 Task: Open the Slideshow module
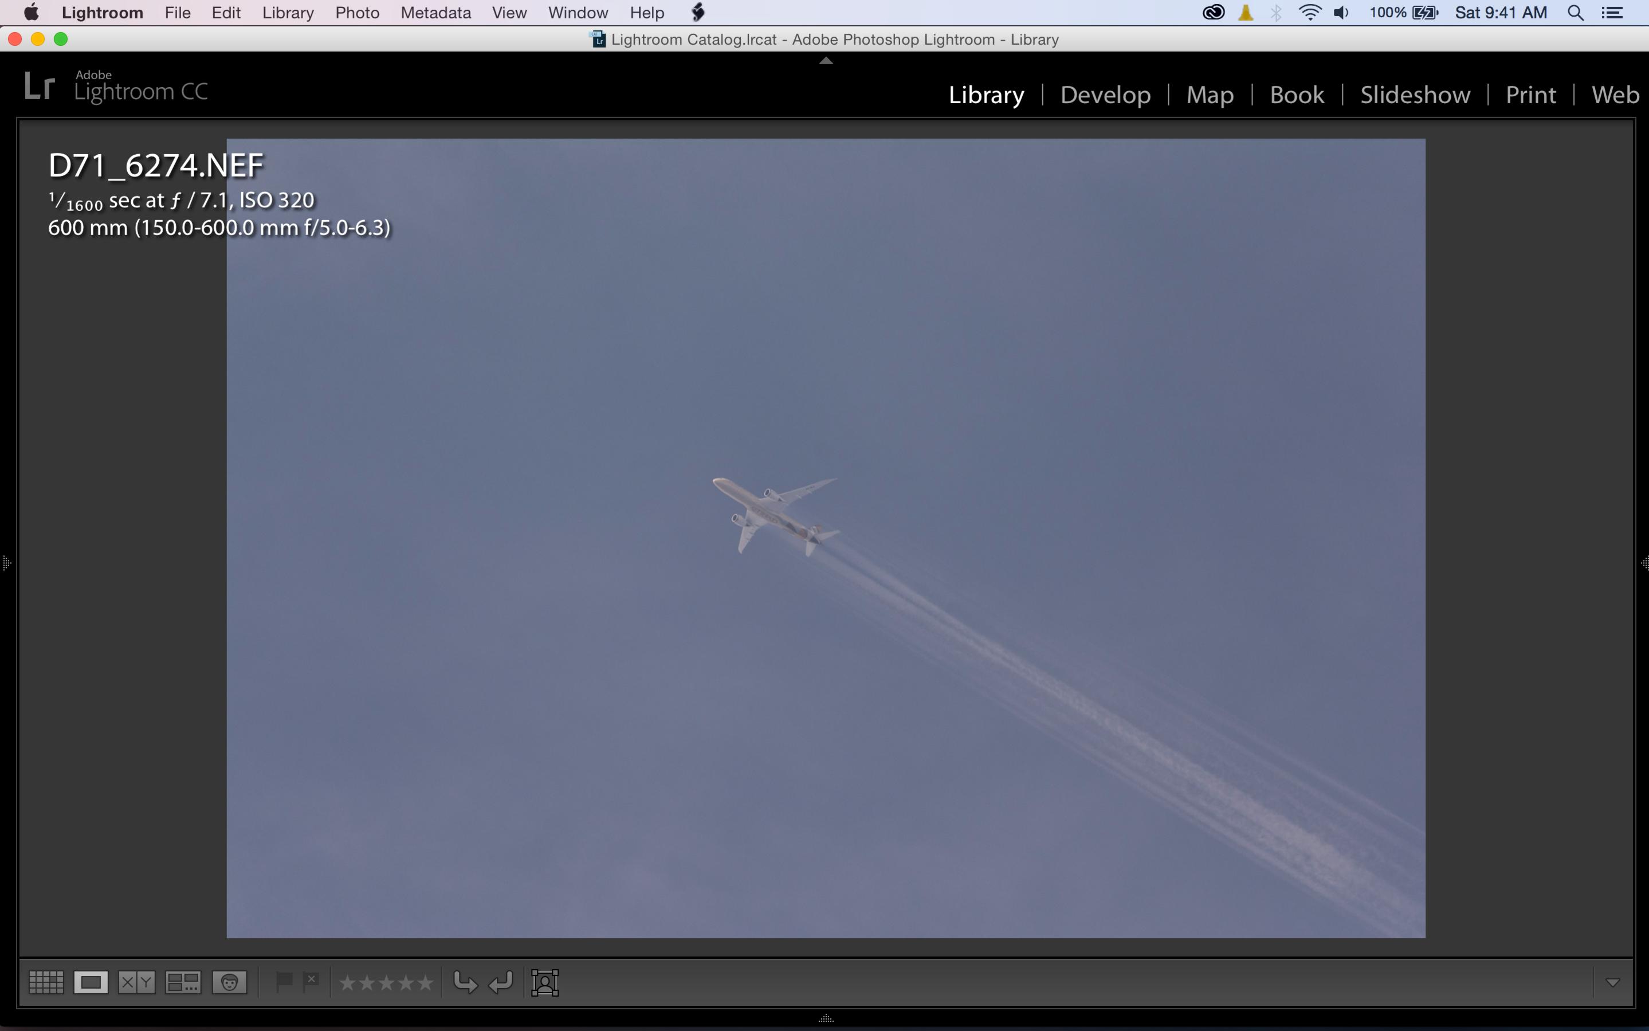[x=1415, y=94]
